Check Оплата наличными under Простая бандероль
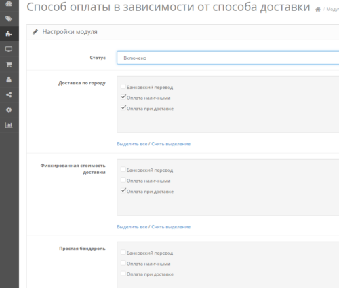Screen dimensions: 339x288 (x=123, y=263)
